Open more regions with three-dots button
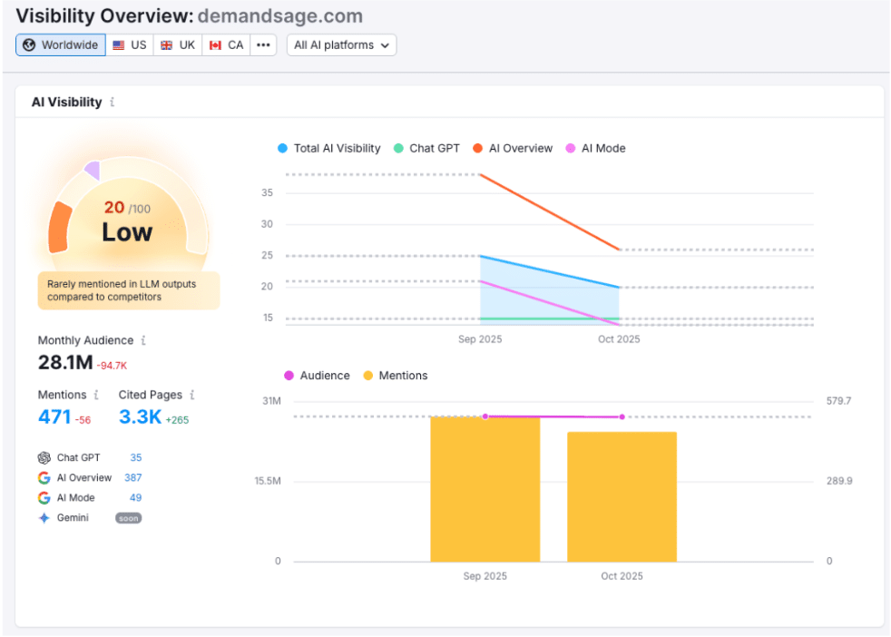 (x=263, y=44)
